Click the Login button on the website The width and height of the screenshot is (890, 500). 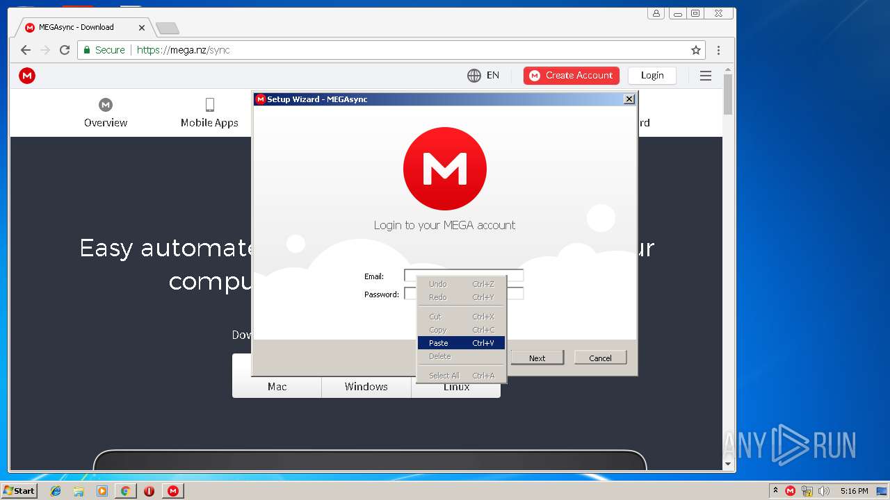(x=652, y=76)
